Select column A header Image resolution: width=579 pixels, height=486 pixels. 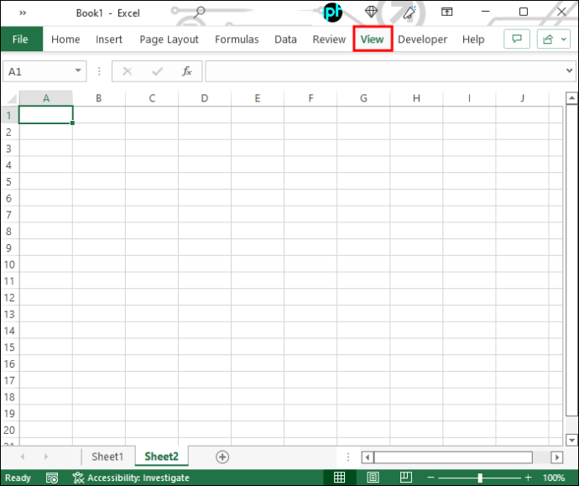point(46,98)
